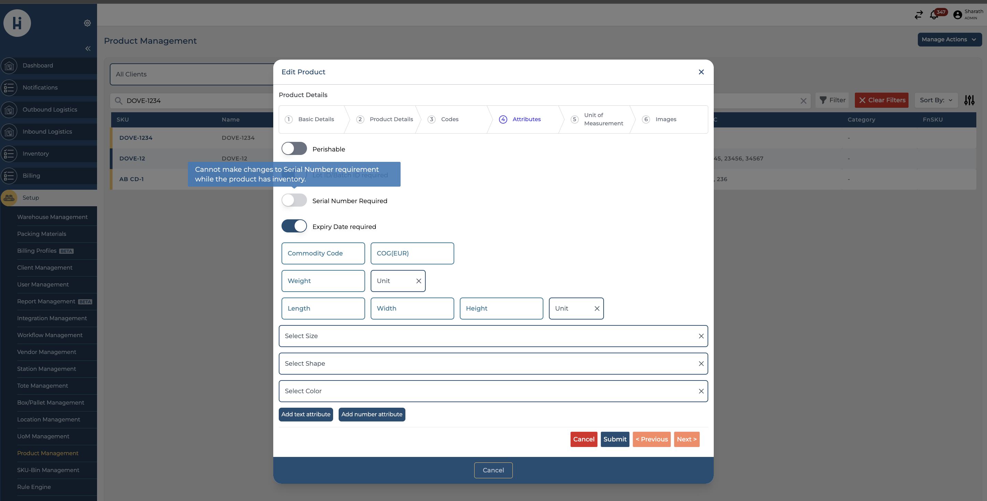Expand the Manage Actions dropdown
The image size is (987, 501).
tap(949, 40)
